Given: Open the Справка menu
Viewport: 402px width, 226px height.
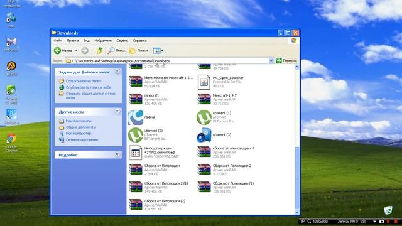Looking at the screenshot, I should coord(139,40).
